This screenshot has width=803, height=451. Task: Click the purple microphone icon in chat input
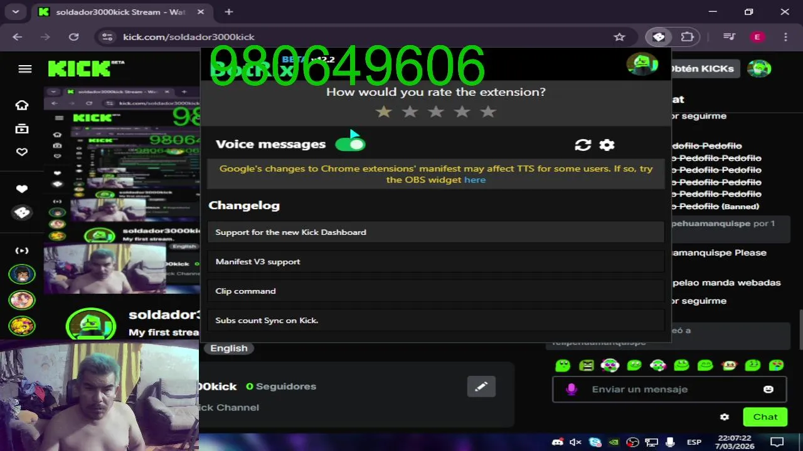[572, 389]
